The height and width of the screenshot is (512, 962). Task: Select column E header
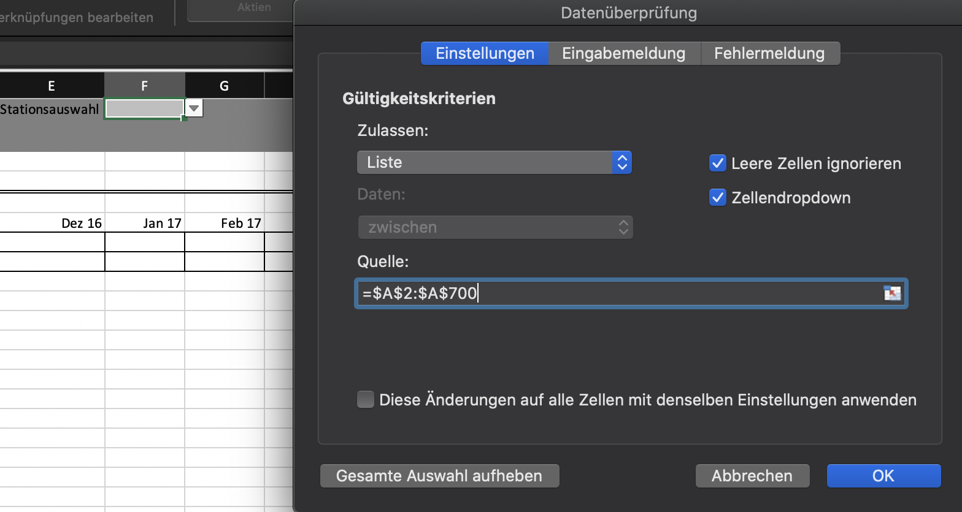click(x=52, y=86)
